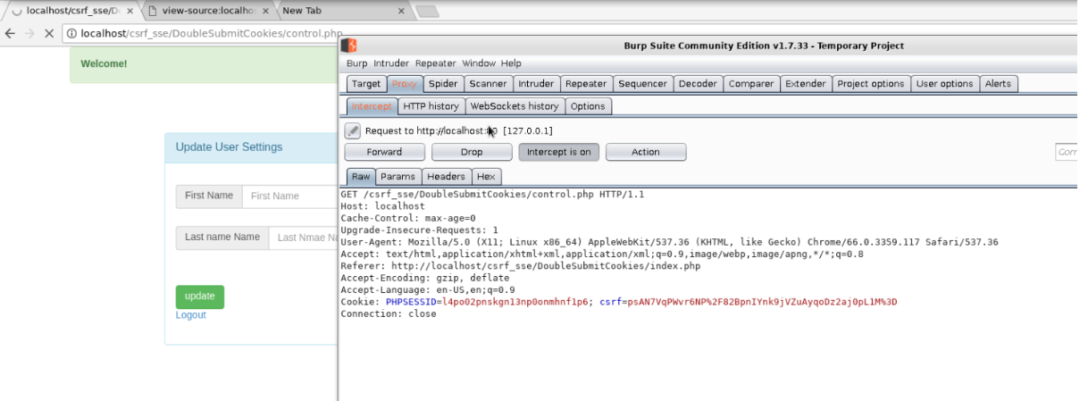Viewport: 1080px width, 401px height.
Task: Go to the Intruder tool tab
Action: tap(536, 84)
